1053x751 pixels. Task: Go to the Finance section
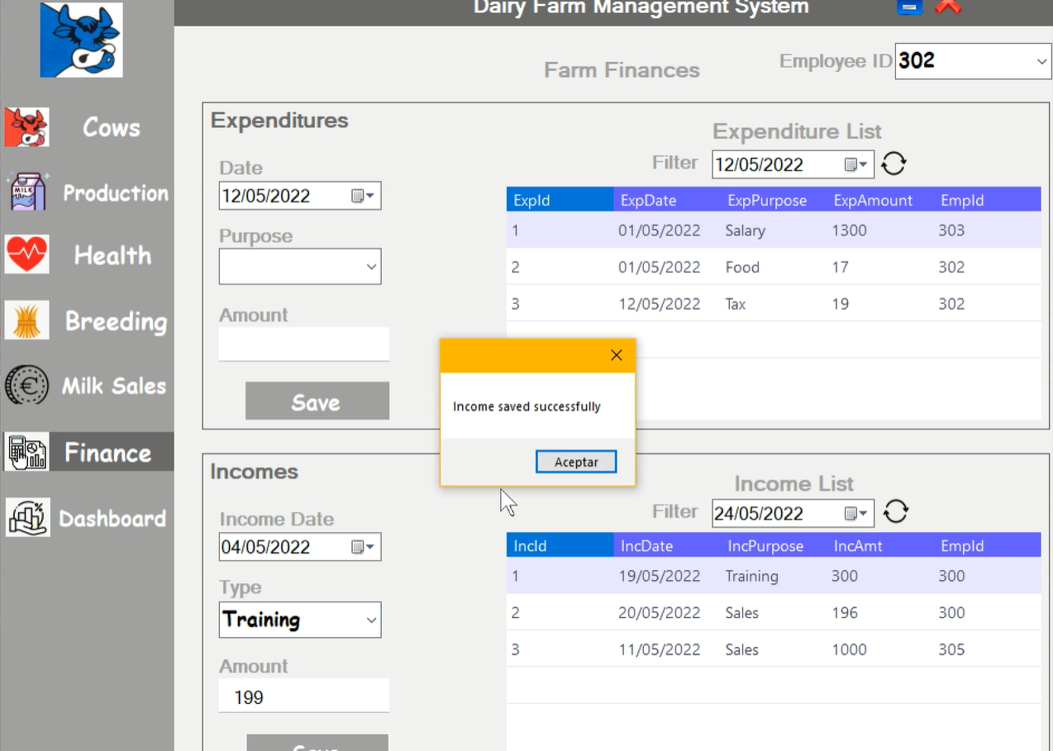click(107, 453)
